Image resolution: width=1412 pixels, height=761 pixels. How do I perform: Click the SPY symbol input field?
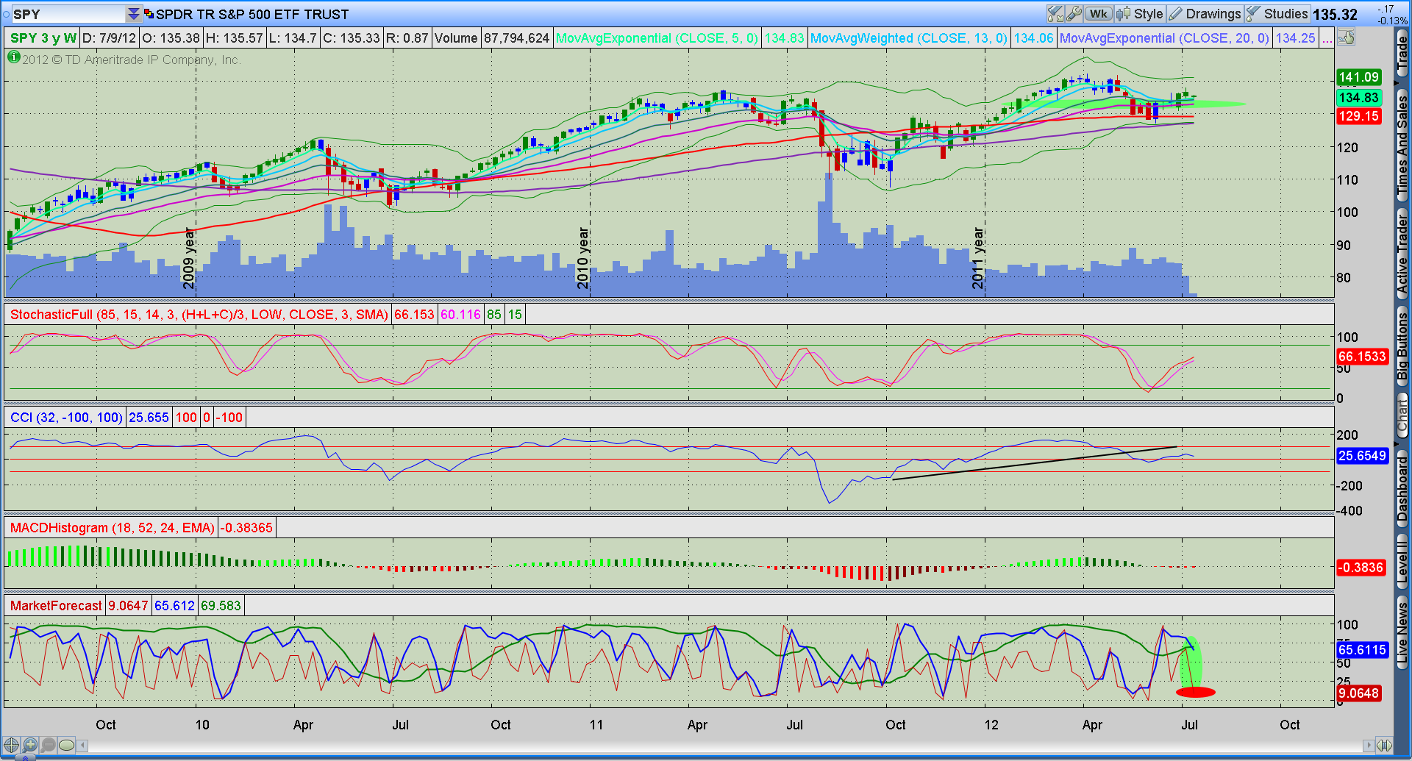tap(68, 14)
